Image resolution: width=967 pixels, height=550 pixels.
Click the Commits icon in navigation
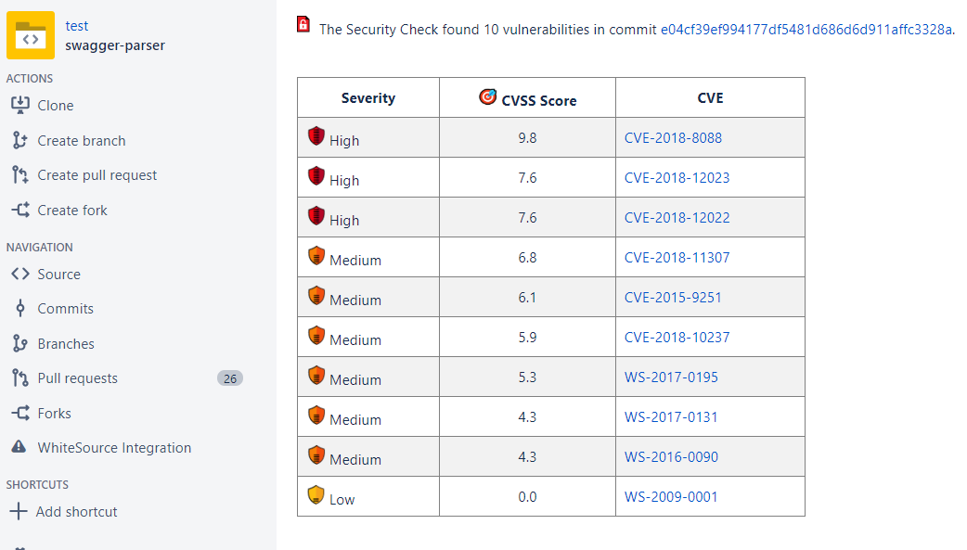point(19,308)
